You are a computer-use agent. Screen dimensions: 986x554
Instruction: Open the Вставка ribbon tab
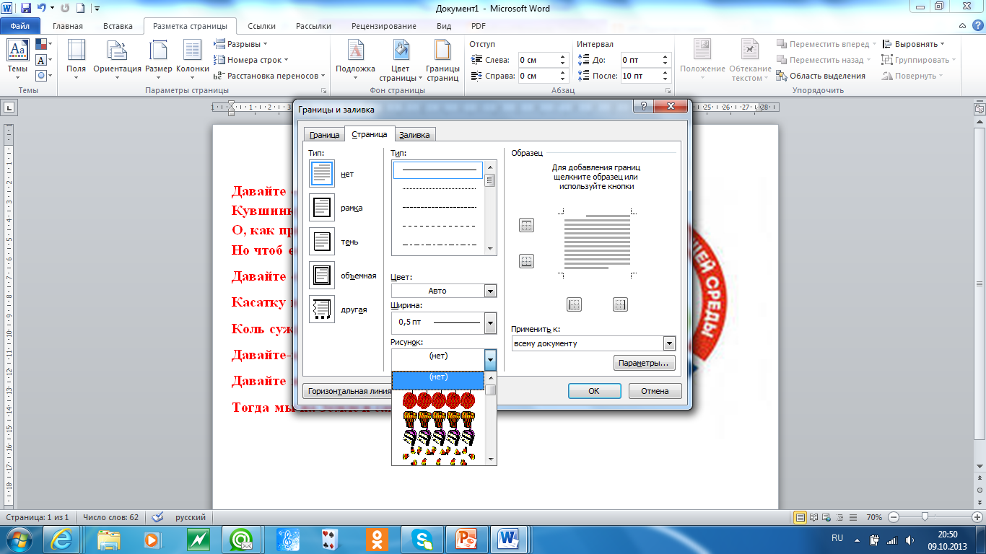(118, 26)
